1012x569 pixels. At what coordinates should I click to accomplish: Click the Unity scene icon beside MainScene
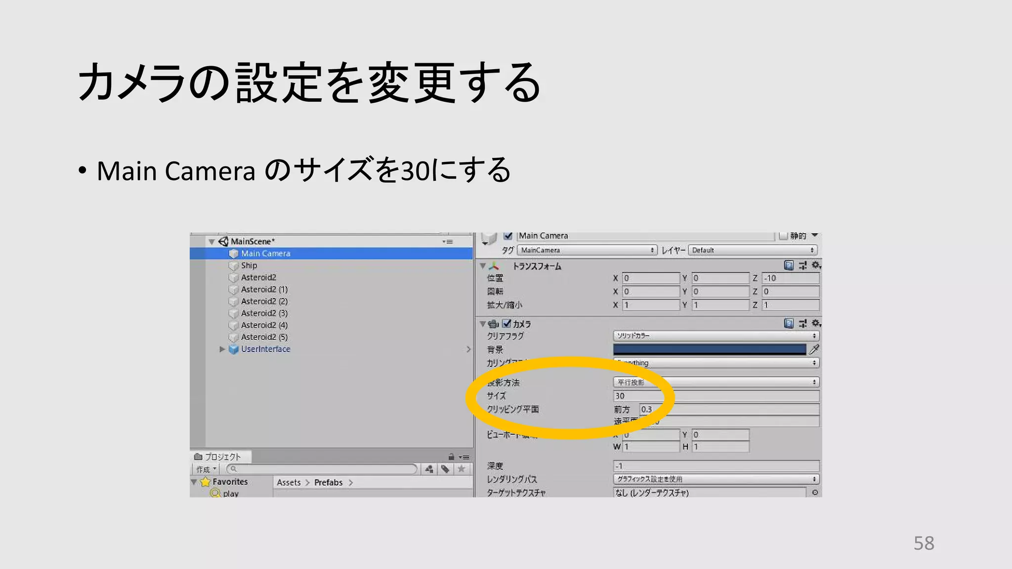coord(223,241)
